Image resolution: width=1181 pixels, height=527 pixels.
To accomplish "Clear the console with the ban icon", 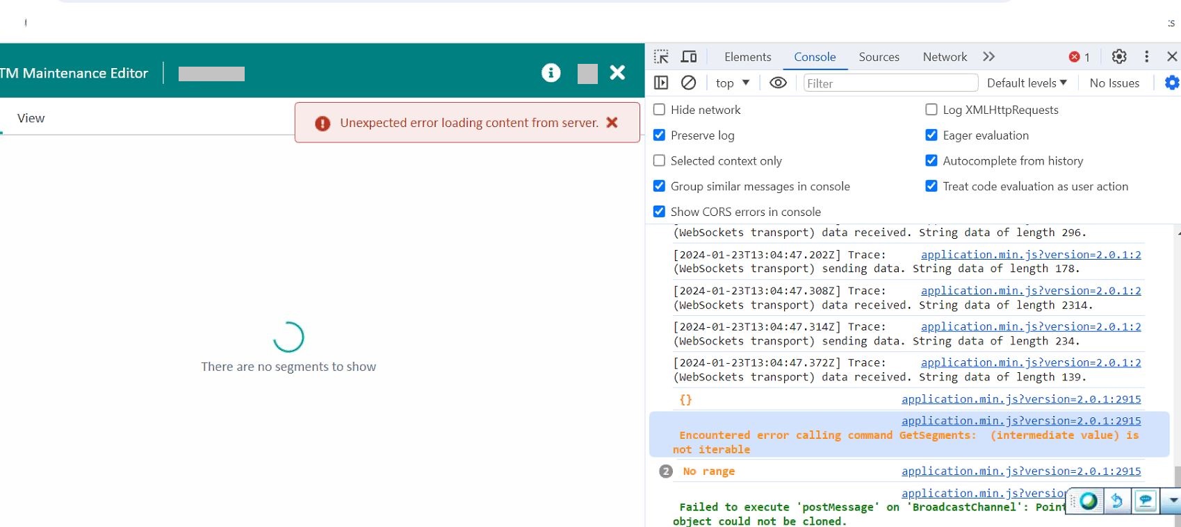I will click(688, 83).
